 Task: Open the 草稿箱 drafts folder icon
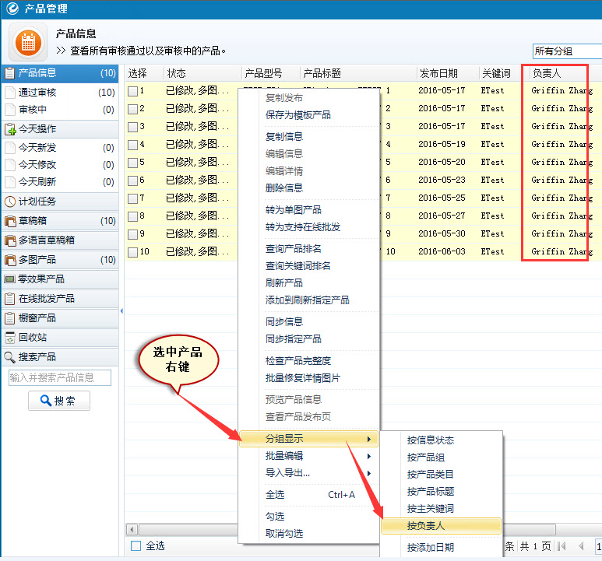(10, 221)
